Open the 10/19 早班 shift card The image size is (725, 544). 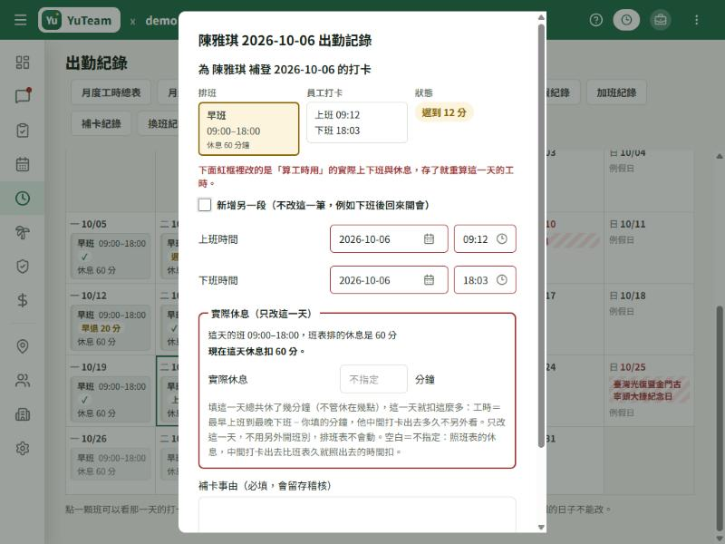[111, 399]
